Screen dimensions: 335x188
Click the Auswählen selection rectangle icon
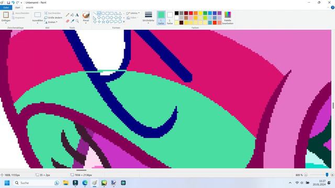(38, 15)
